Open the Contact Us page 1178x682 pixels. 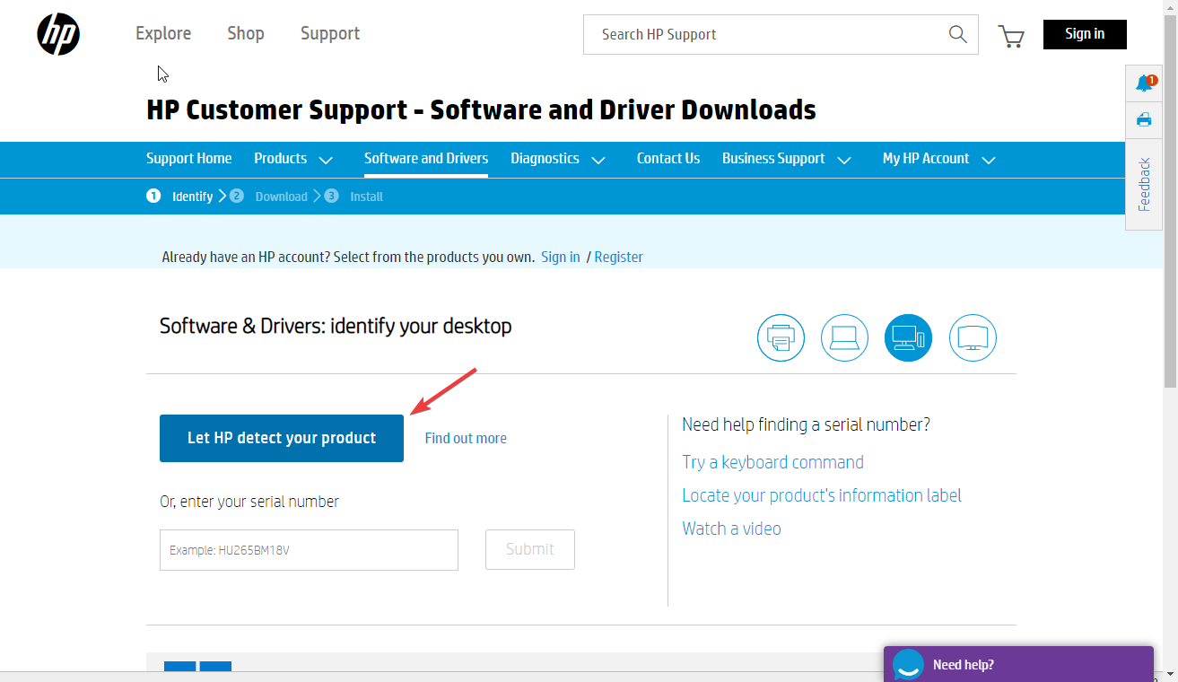point(668,158)
